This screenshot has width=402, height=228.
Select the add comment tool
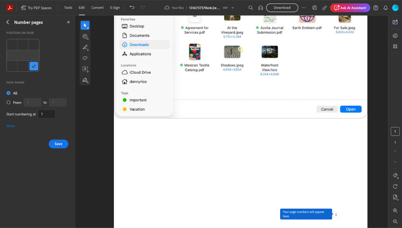[85, 36]
